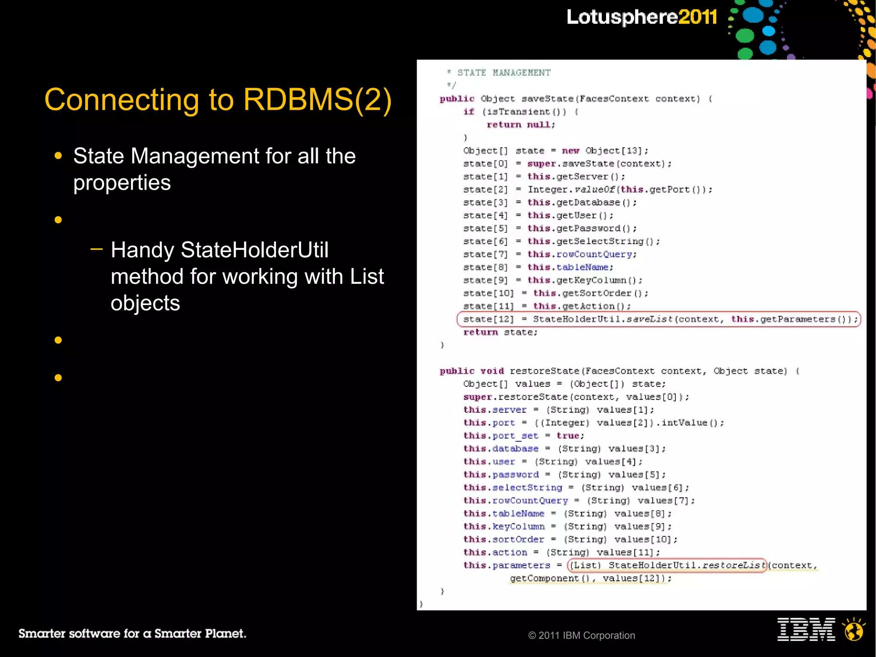Click "state[11] = this.getAction();" line
The width and height of the screenshot is (876, 657).
[x=547, y=306]
